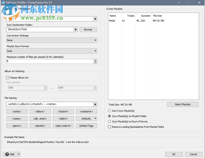Enable Remove Leading Backslashes From Playlist Paths
The image size is (205, 158).
click(110, 127)
